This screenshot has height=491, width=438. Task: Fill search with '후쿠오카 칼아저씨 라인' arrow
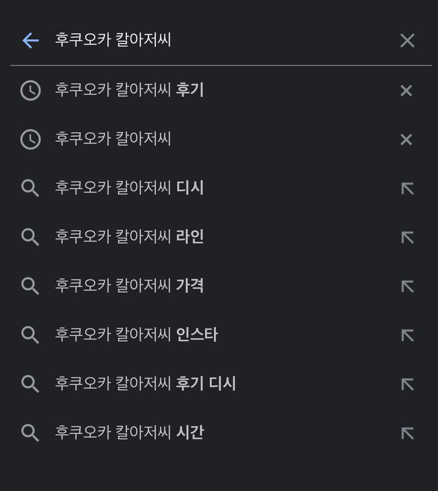tap(407, 237)
